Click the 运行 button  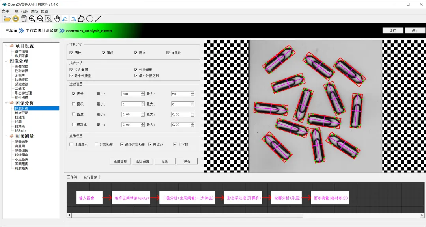[x=392, y=30]
